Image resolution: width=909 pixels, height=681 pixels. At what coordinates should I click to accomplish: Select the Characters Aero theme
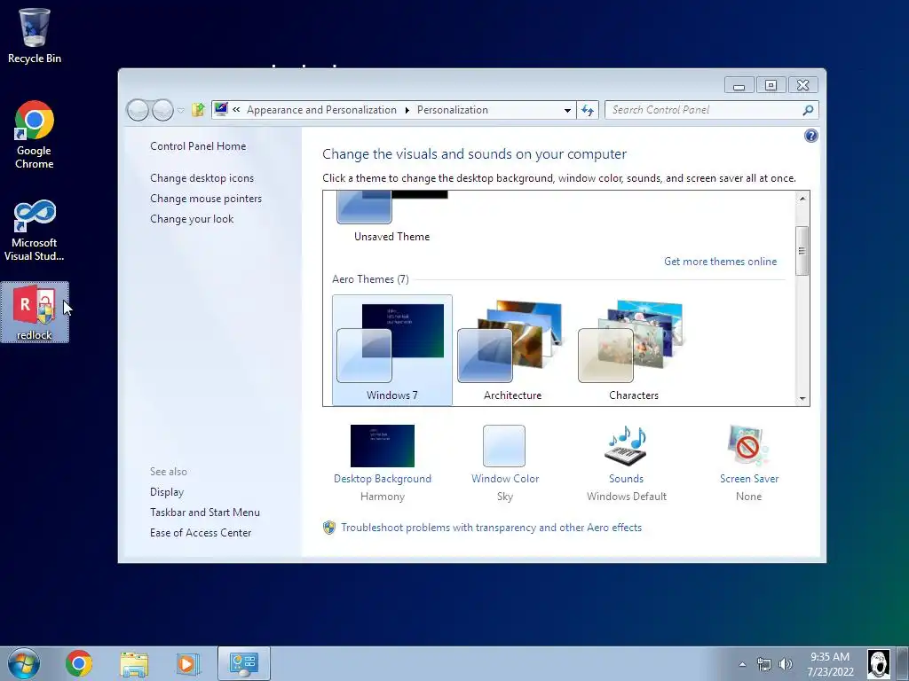click(x=634, y=349)
